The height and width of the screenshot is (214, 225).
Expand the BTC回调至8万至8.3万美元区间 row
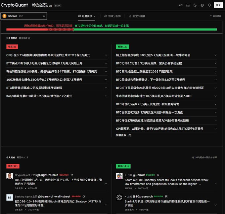(x=166, y=112)
